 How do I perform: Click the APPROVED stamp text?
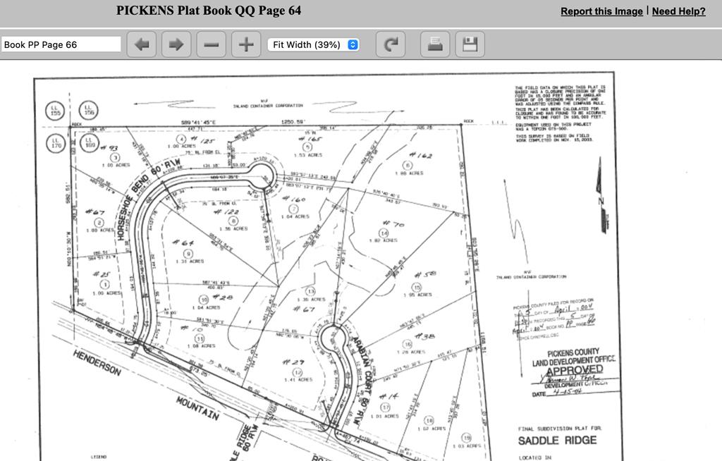(574, 370)
